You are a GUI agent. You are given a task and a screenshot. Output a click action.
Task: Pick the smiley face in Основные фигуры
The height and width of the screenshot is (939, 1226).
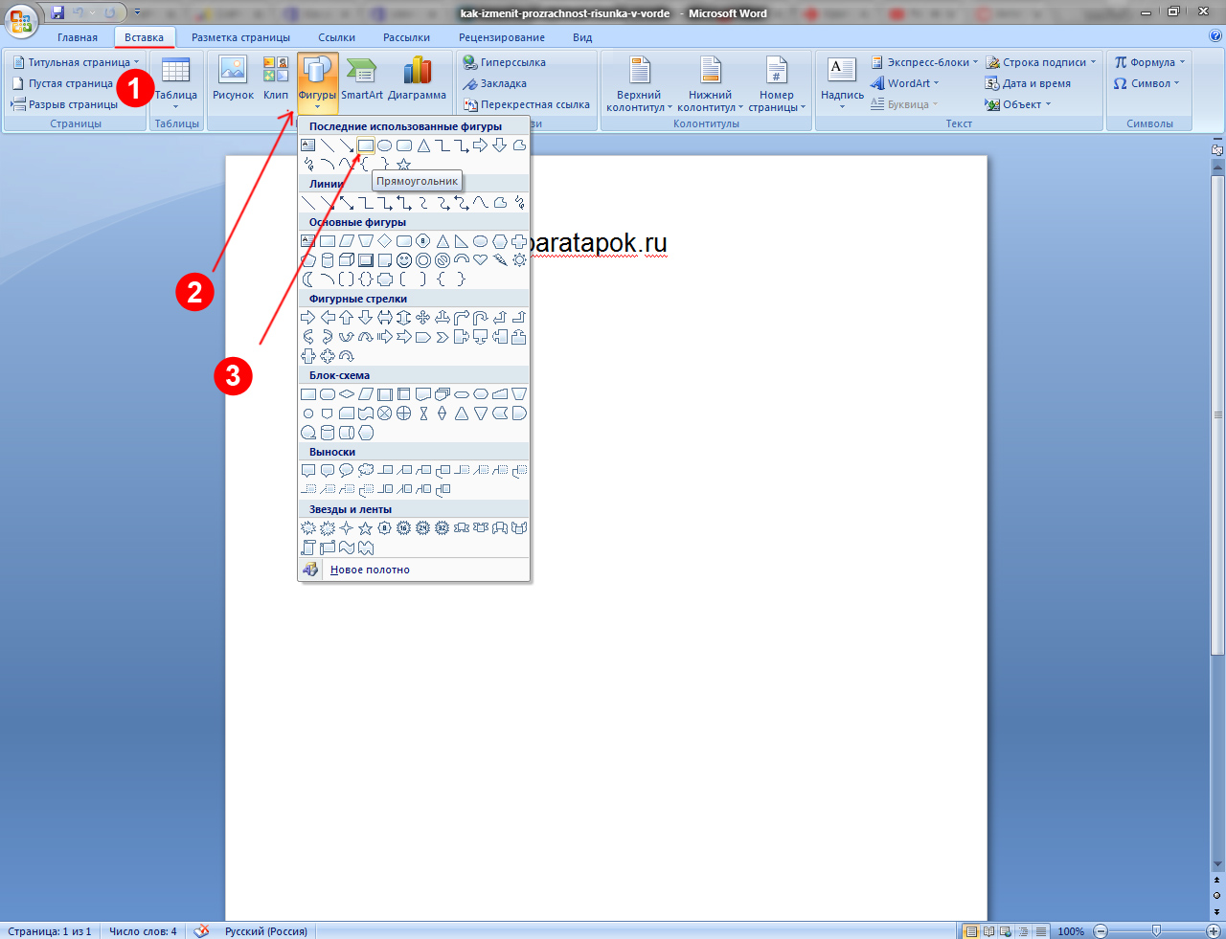[404, 260]
